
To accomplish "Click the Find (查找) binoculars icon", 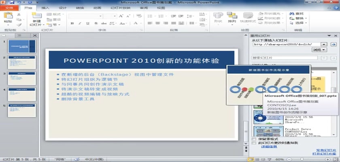I will tap(292, 14).
